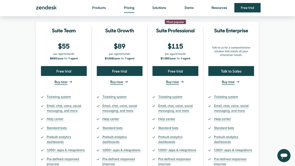Open the Solutions navigation menu

159,8
